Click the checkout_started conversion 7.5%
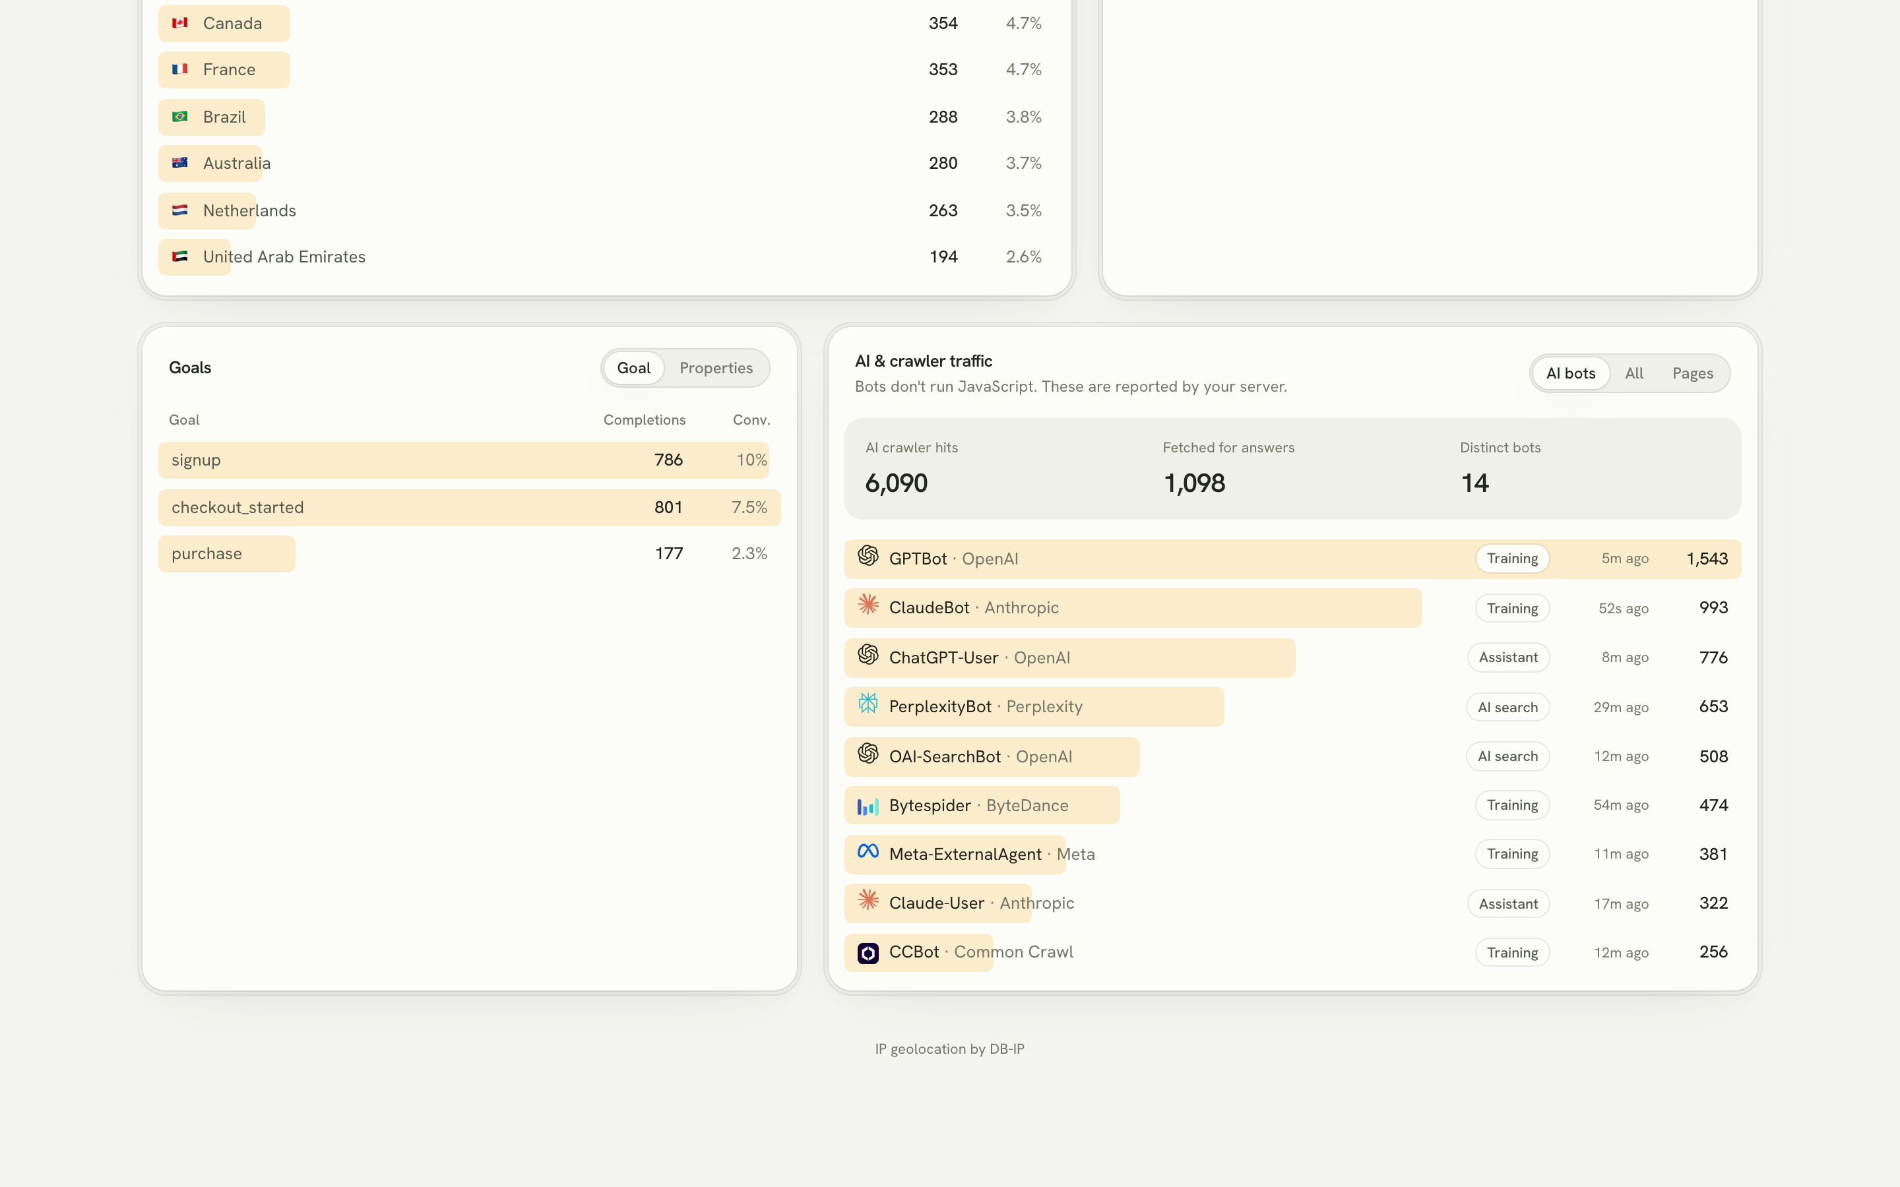 coord(749,507)
